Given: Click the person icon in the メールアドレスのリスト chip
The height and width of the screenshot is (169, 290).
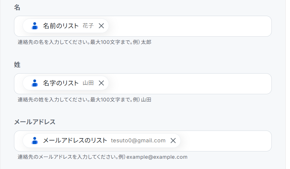Looking at the screenshot, I should pyautogui.click(x=35, y=141).
